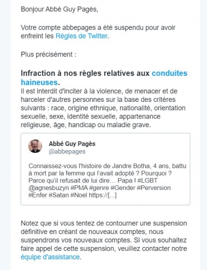Click the quoted tweet text starting with Connaissez-vous
The image size is (207, 270).
(107, 180)
